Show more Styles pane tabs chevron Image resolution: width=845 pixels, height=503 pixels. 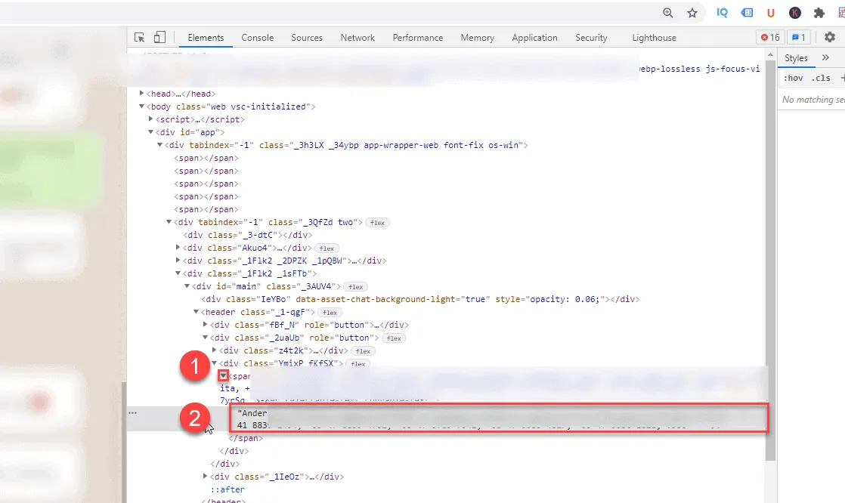(x=825, y=57)
